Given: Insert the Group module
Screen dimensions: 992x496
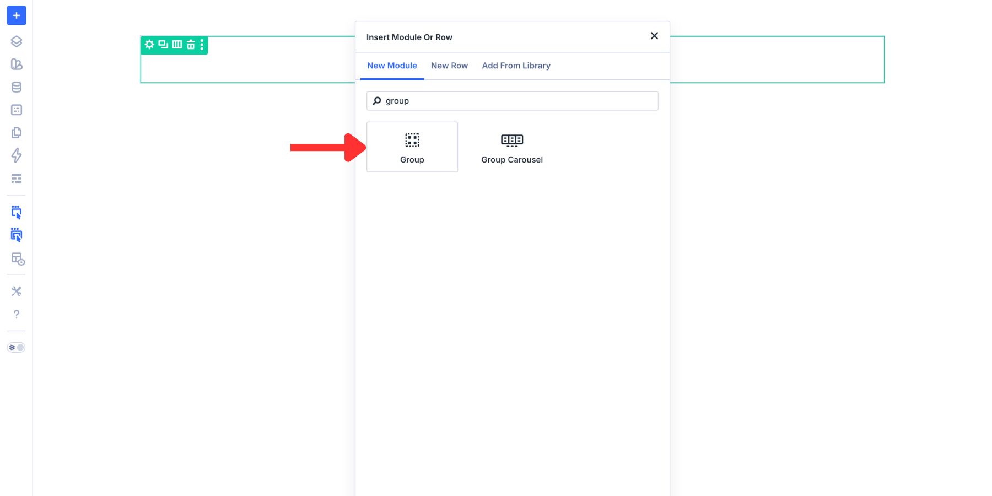Looking at the screenshot, I should (x=412, y=147).
